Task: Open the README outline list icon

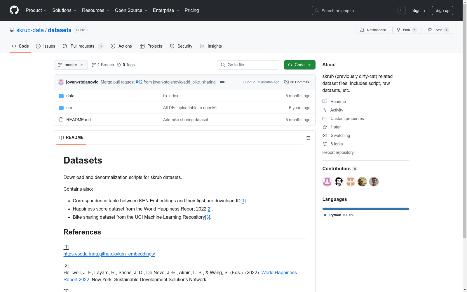Action: click(308, 138)
